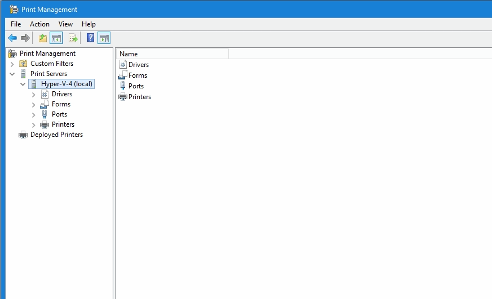The height and width of the screenshot is (299, 492).
Task: Toggle the Show/Hide Console Tree icon
Action: tap(56, 38)
